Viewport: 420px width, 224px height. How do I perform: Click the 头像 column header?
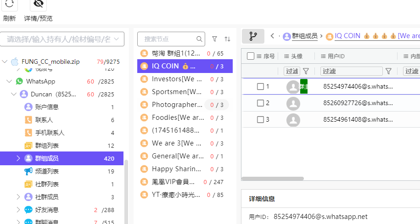[297, 56]
